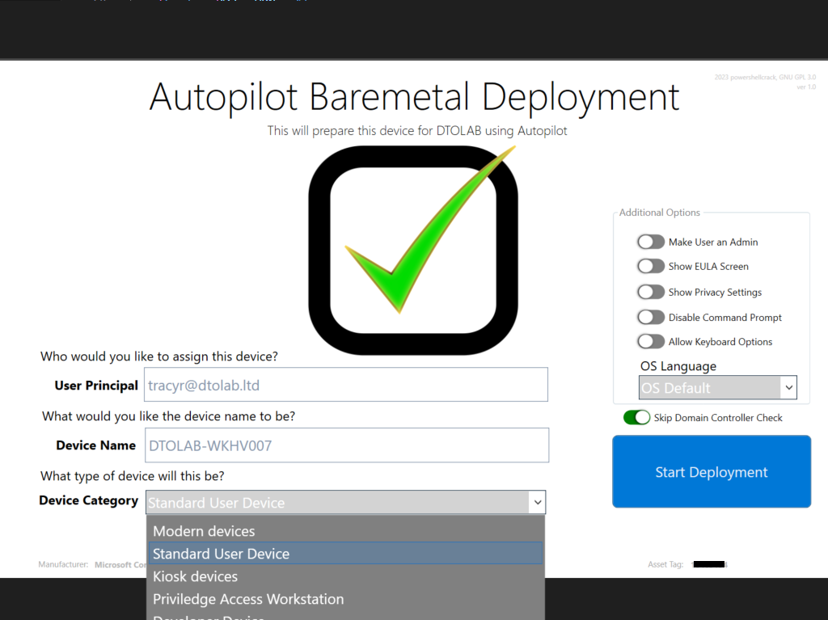
Task: Enable Show EULA Screen toggle
Action: pos(651,266)
